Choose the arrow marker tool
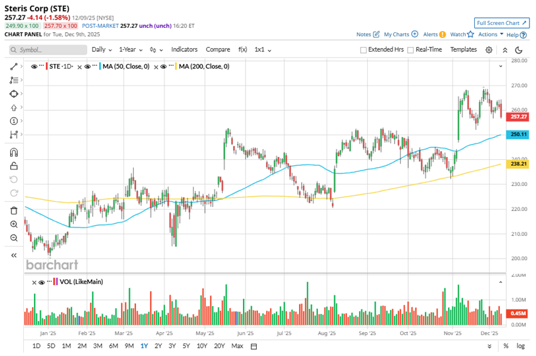Image resolution: width=536 pixels, height=356 pixels. (x=14, y=108)
